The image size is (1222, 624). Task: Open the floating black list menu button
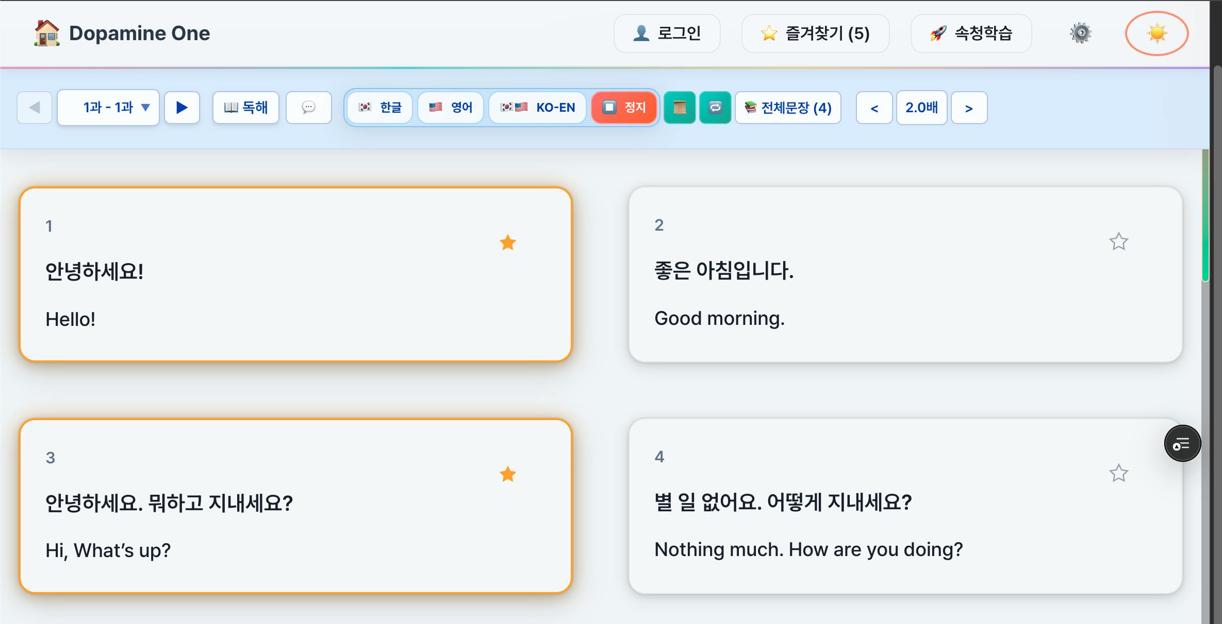click(x=1182, y=443)
